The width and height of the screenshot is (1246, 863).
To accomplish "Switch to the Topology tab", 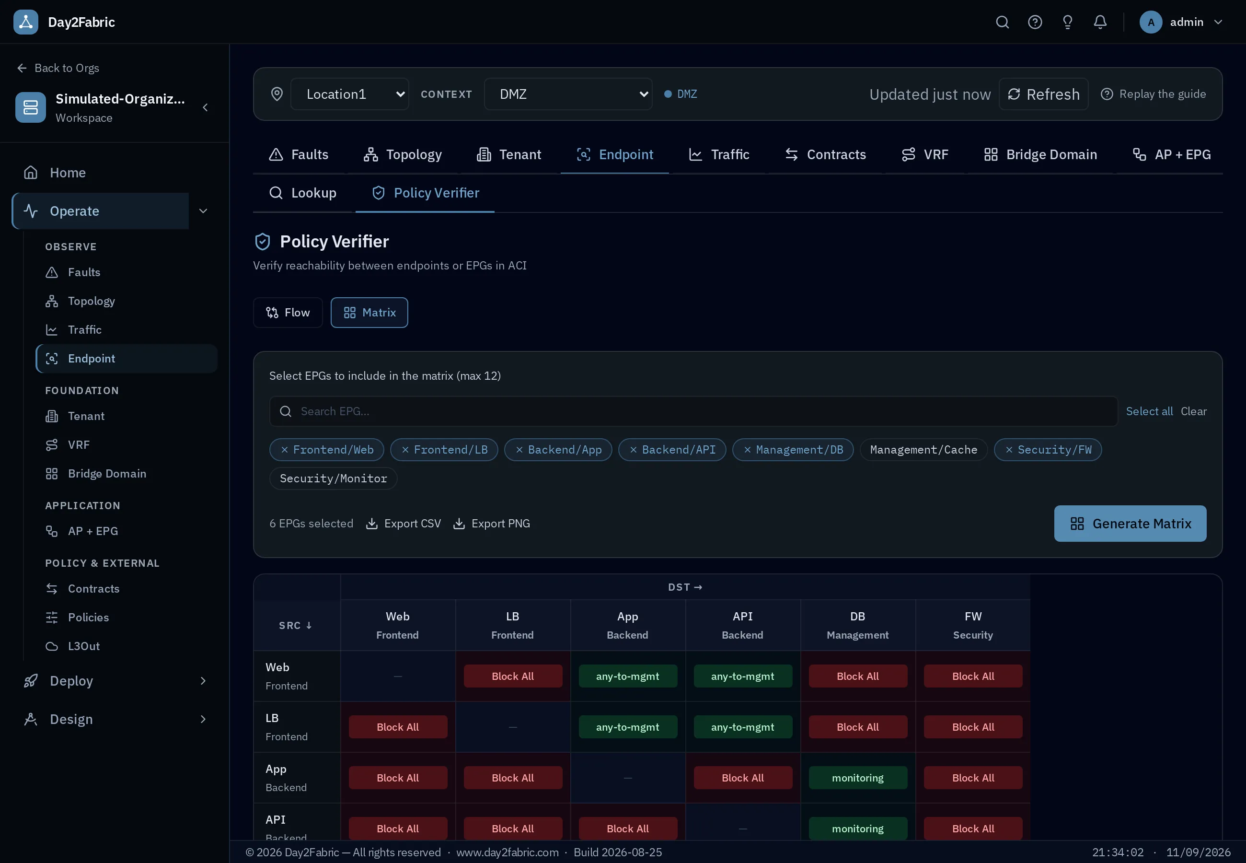I will pyautogui.click(x=403, y=155).
